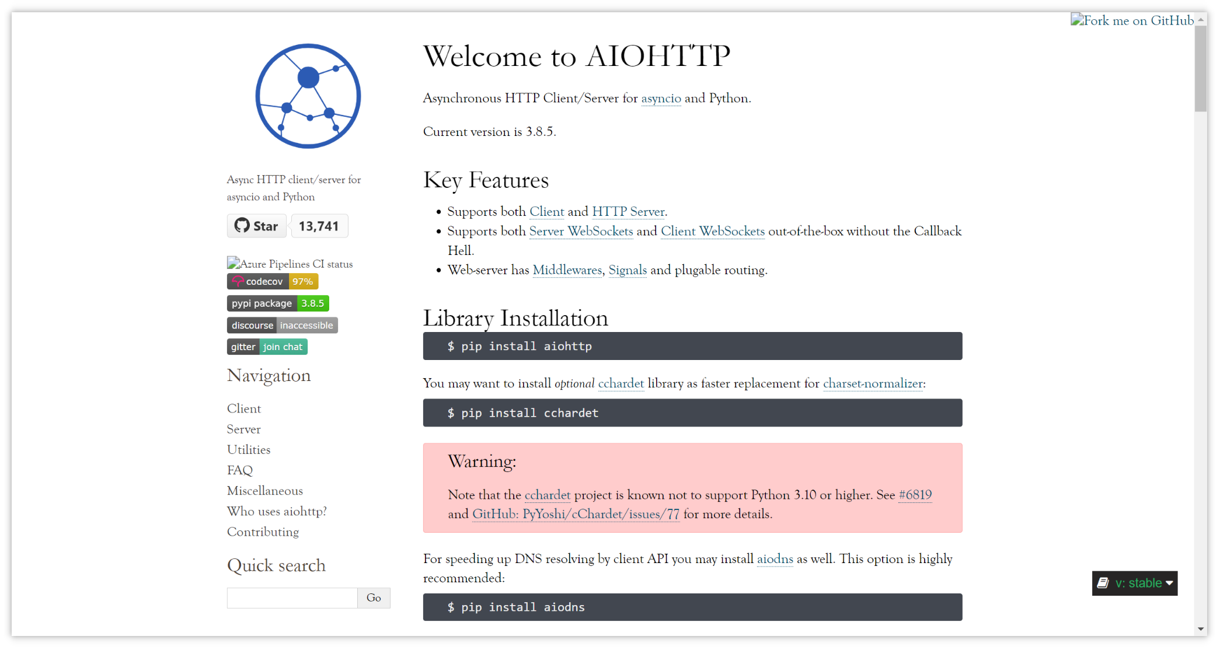Click the 'pip install aiodns' code block
1220x650 pixels.
(x=692, y=607)
